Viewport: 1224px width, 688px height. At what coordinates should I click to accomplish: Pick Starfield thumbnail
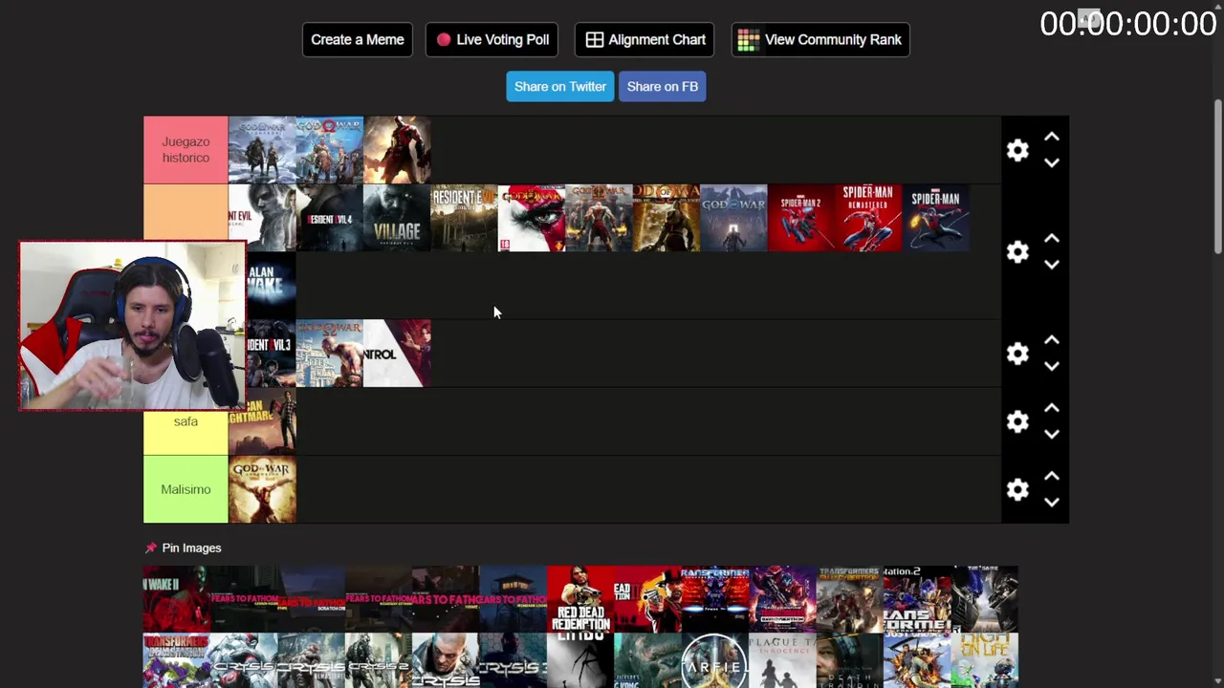tap(714, 660)
